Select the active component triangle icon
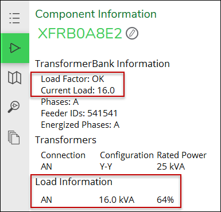221x212 pixels. pyautogui.click(x=15, y=48)
